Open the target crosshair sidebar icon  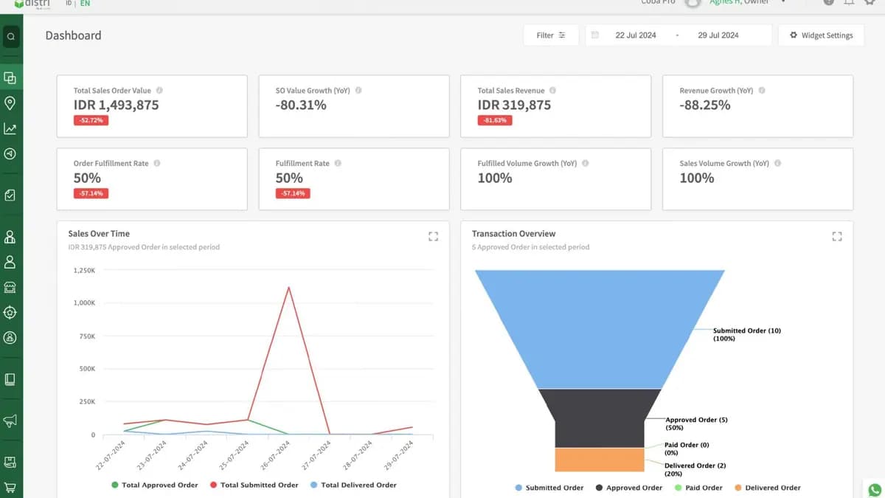click(10, 312)
